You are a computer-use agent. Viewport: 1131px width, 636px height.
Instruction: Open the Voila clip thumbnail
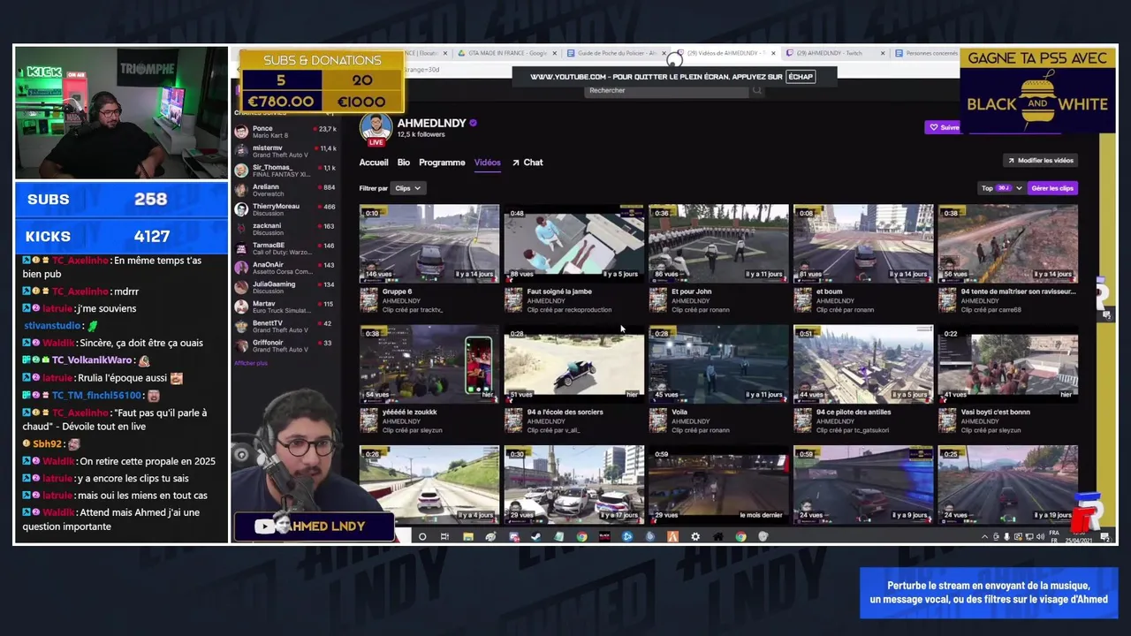point(718,364)
